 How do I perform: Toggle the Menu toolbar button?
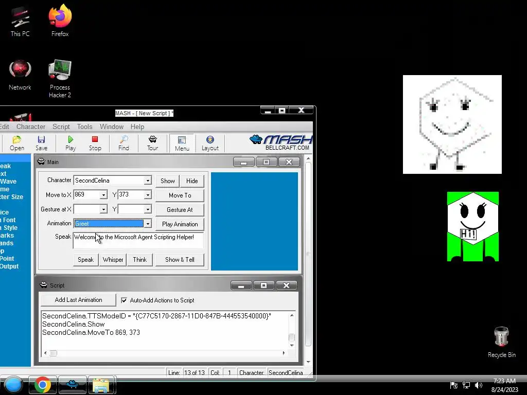pos(182,143)
